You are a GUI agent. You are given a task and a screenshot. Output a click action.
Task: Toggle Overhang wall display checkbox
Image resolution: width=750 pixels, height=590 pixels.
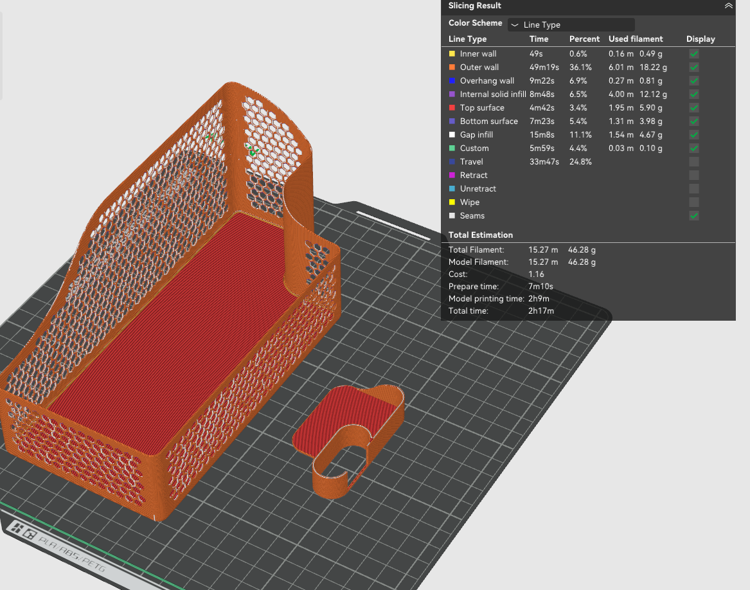pos(694,81)
